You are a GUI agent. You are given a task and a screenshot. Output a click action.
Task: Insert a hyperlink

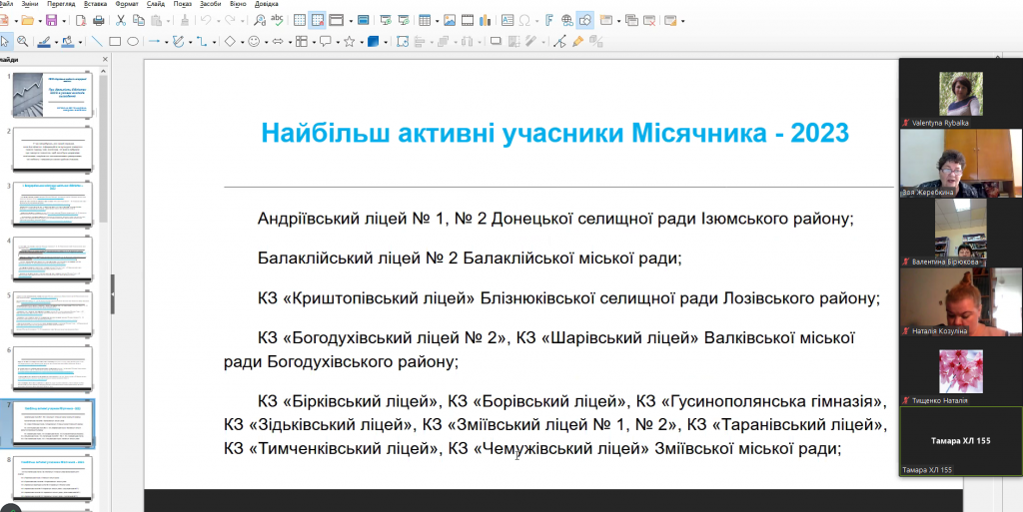coord(567,21)
